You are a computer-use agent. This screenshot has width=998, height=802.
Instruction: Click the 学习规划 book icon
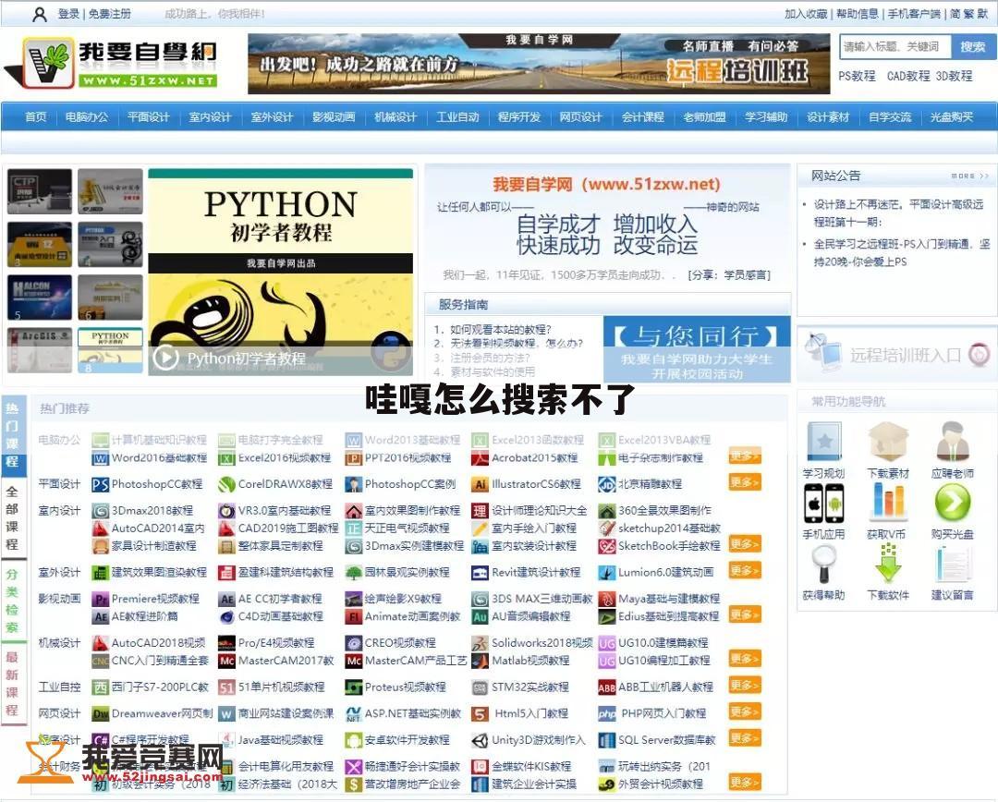823,441
